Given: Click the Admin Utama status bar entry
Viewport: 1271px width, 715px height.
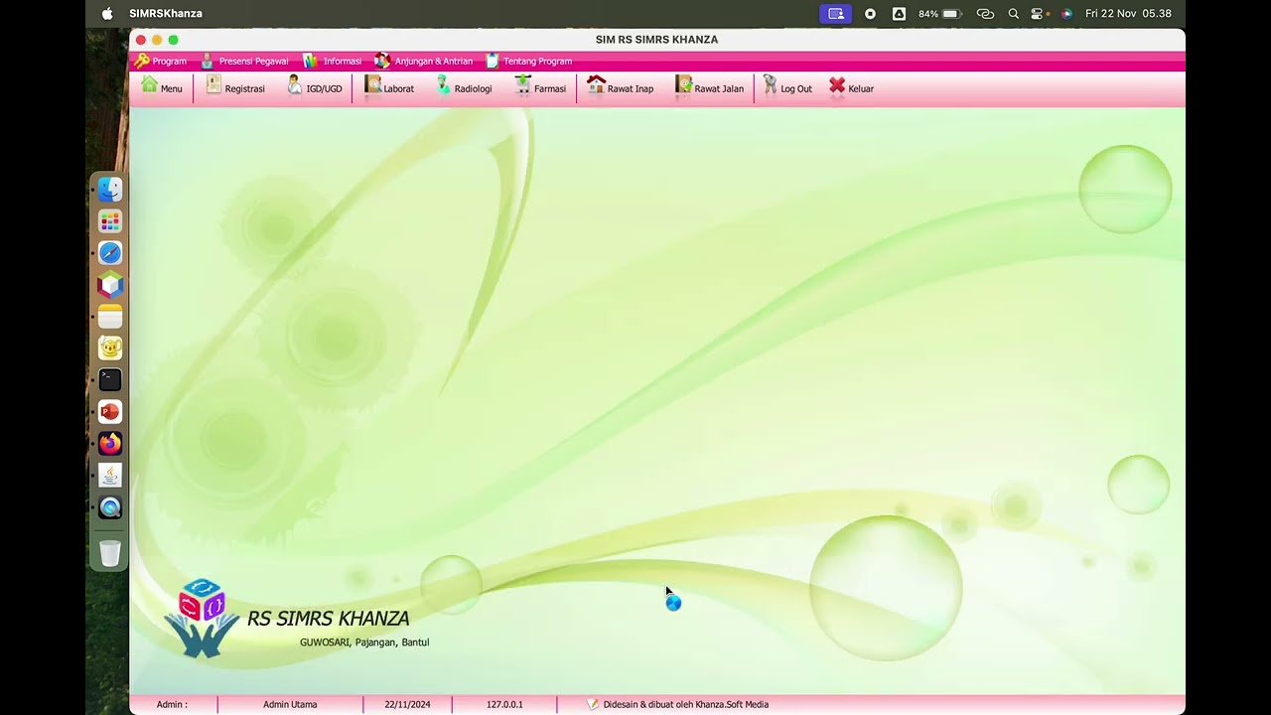Looking at the screenshot, I should point(290,705).
